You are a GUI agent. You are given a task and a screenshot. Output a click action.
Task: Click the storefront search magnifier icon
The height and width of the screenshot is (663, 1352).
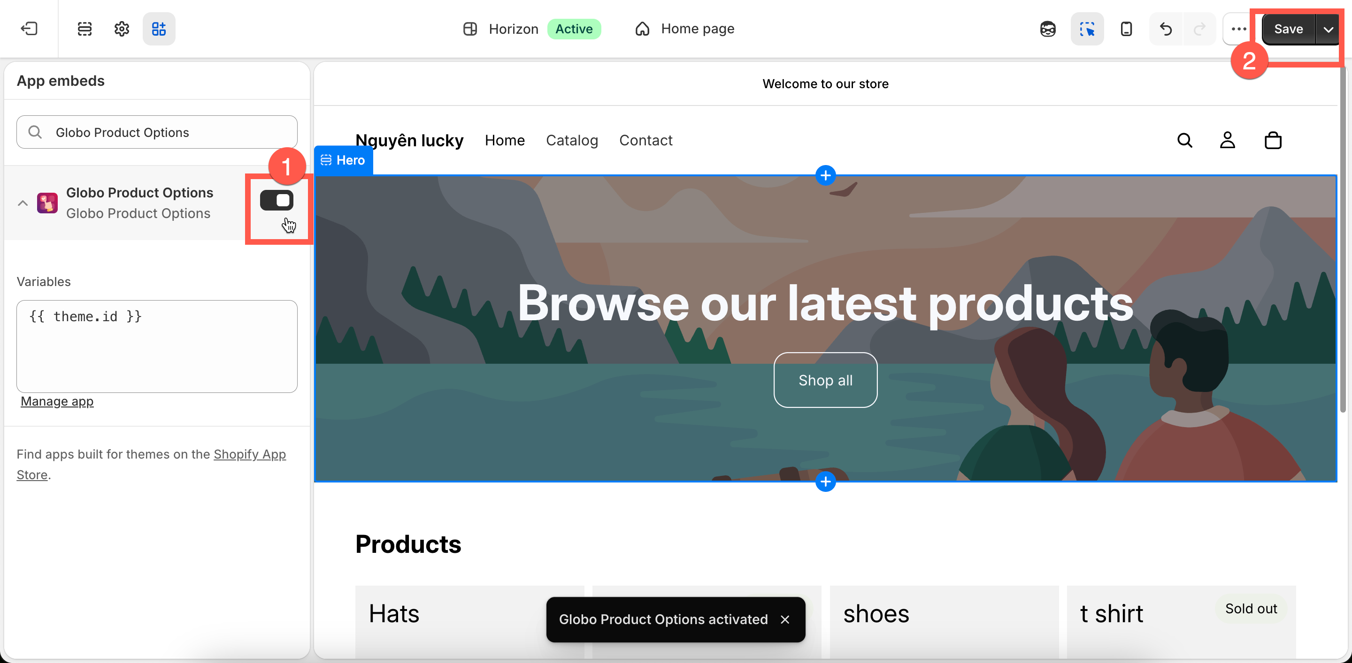[x=1184, y=140]
